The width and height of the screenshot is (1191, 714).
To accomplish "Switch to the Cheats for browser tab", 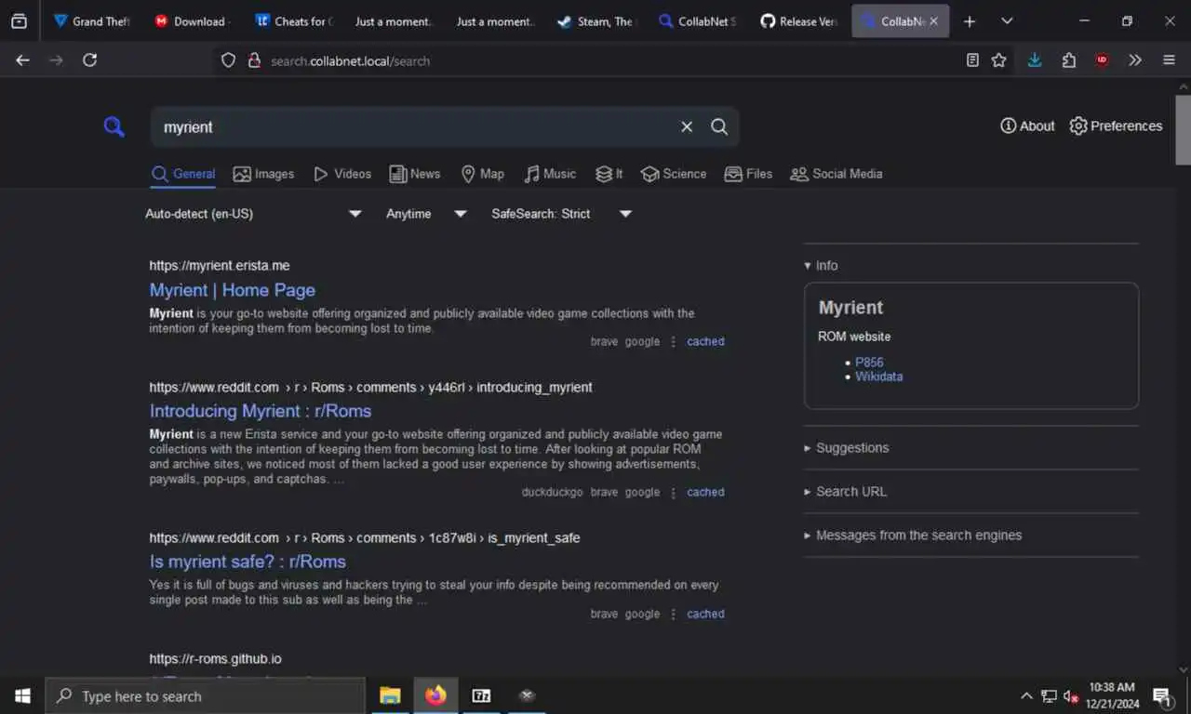I will pos(294,20).
